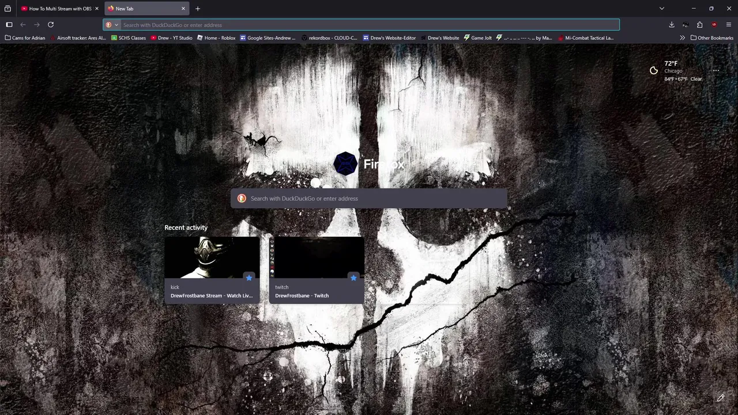Click DrewFrostbane Stream - Watch Liv... title
Screen dimensions: 738x415
[212, 296]
